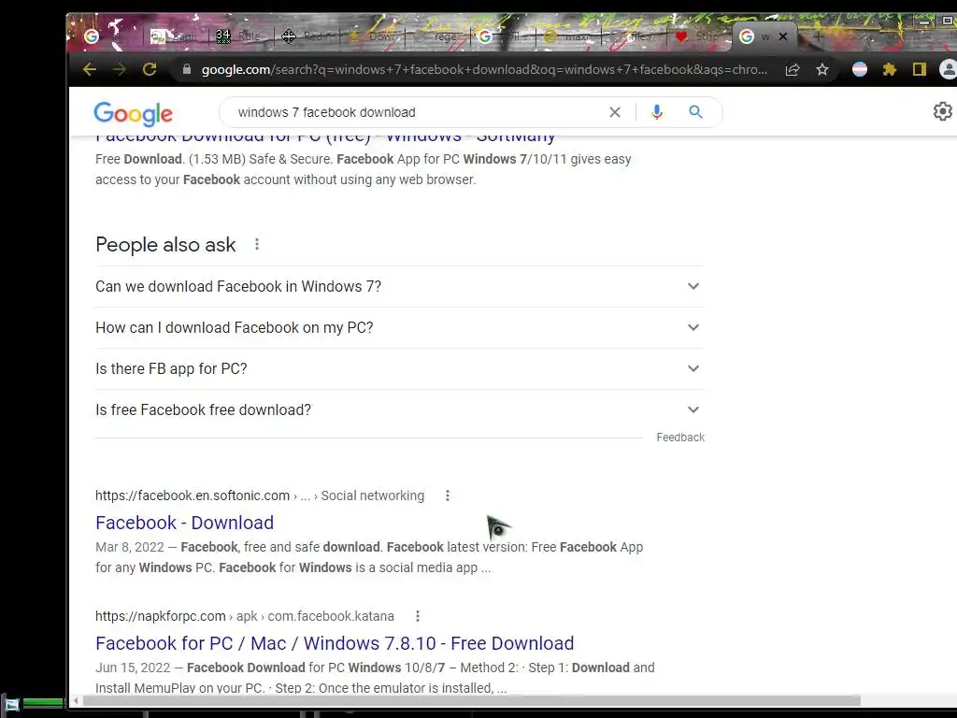957x718 pixels.
Task: Click in the Google search input field
Action: [415, 112]
